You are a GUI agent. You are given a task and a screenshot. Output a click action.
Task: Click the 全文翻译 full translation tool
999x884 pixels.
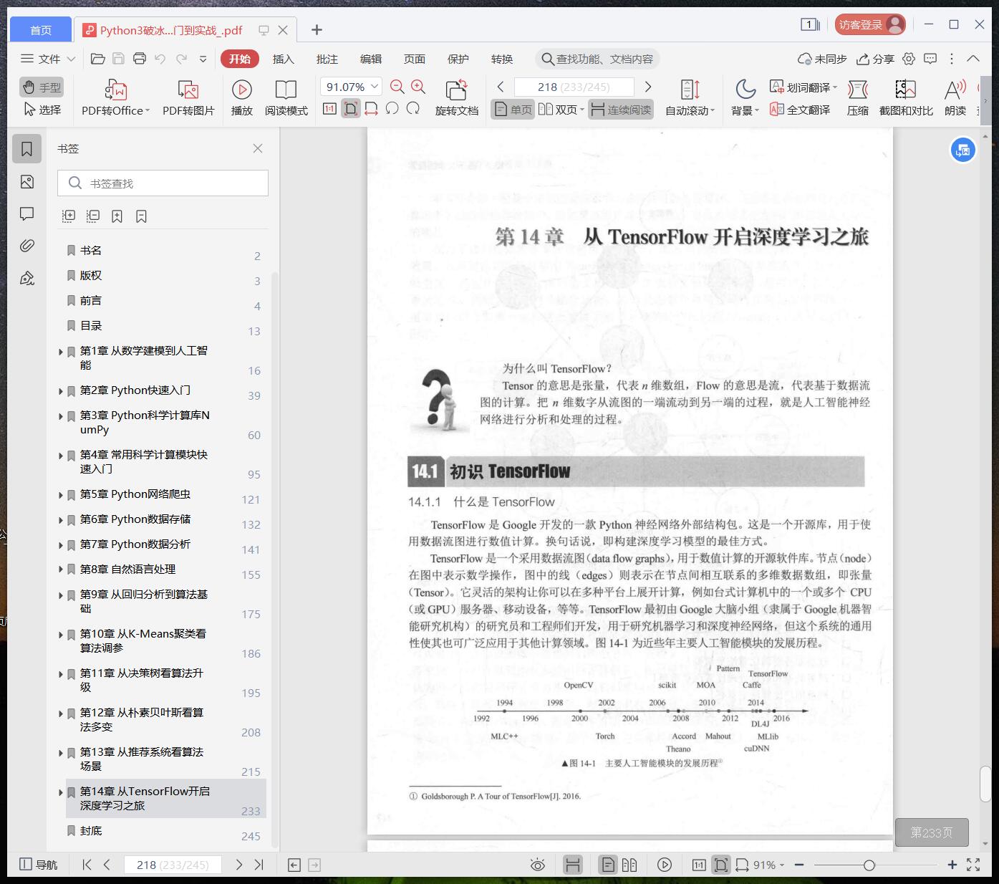tap(800, 110)
